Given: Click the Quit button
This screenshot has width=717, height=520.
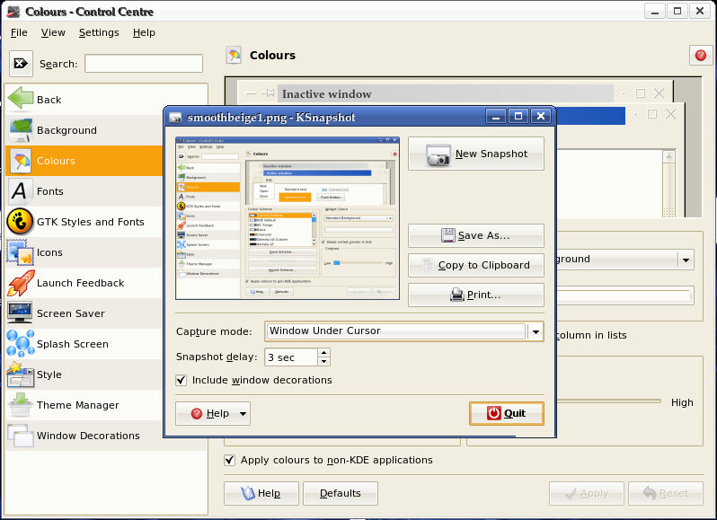Looking at the screenshot, I should pos(507,413).
